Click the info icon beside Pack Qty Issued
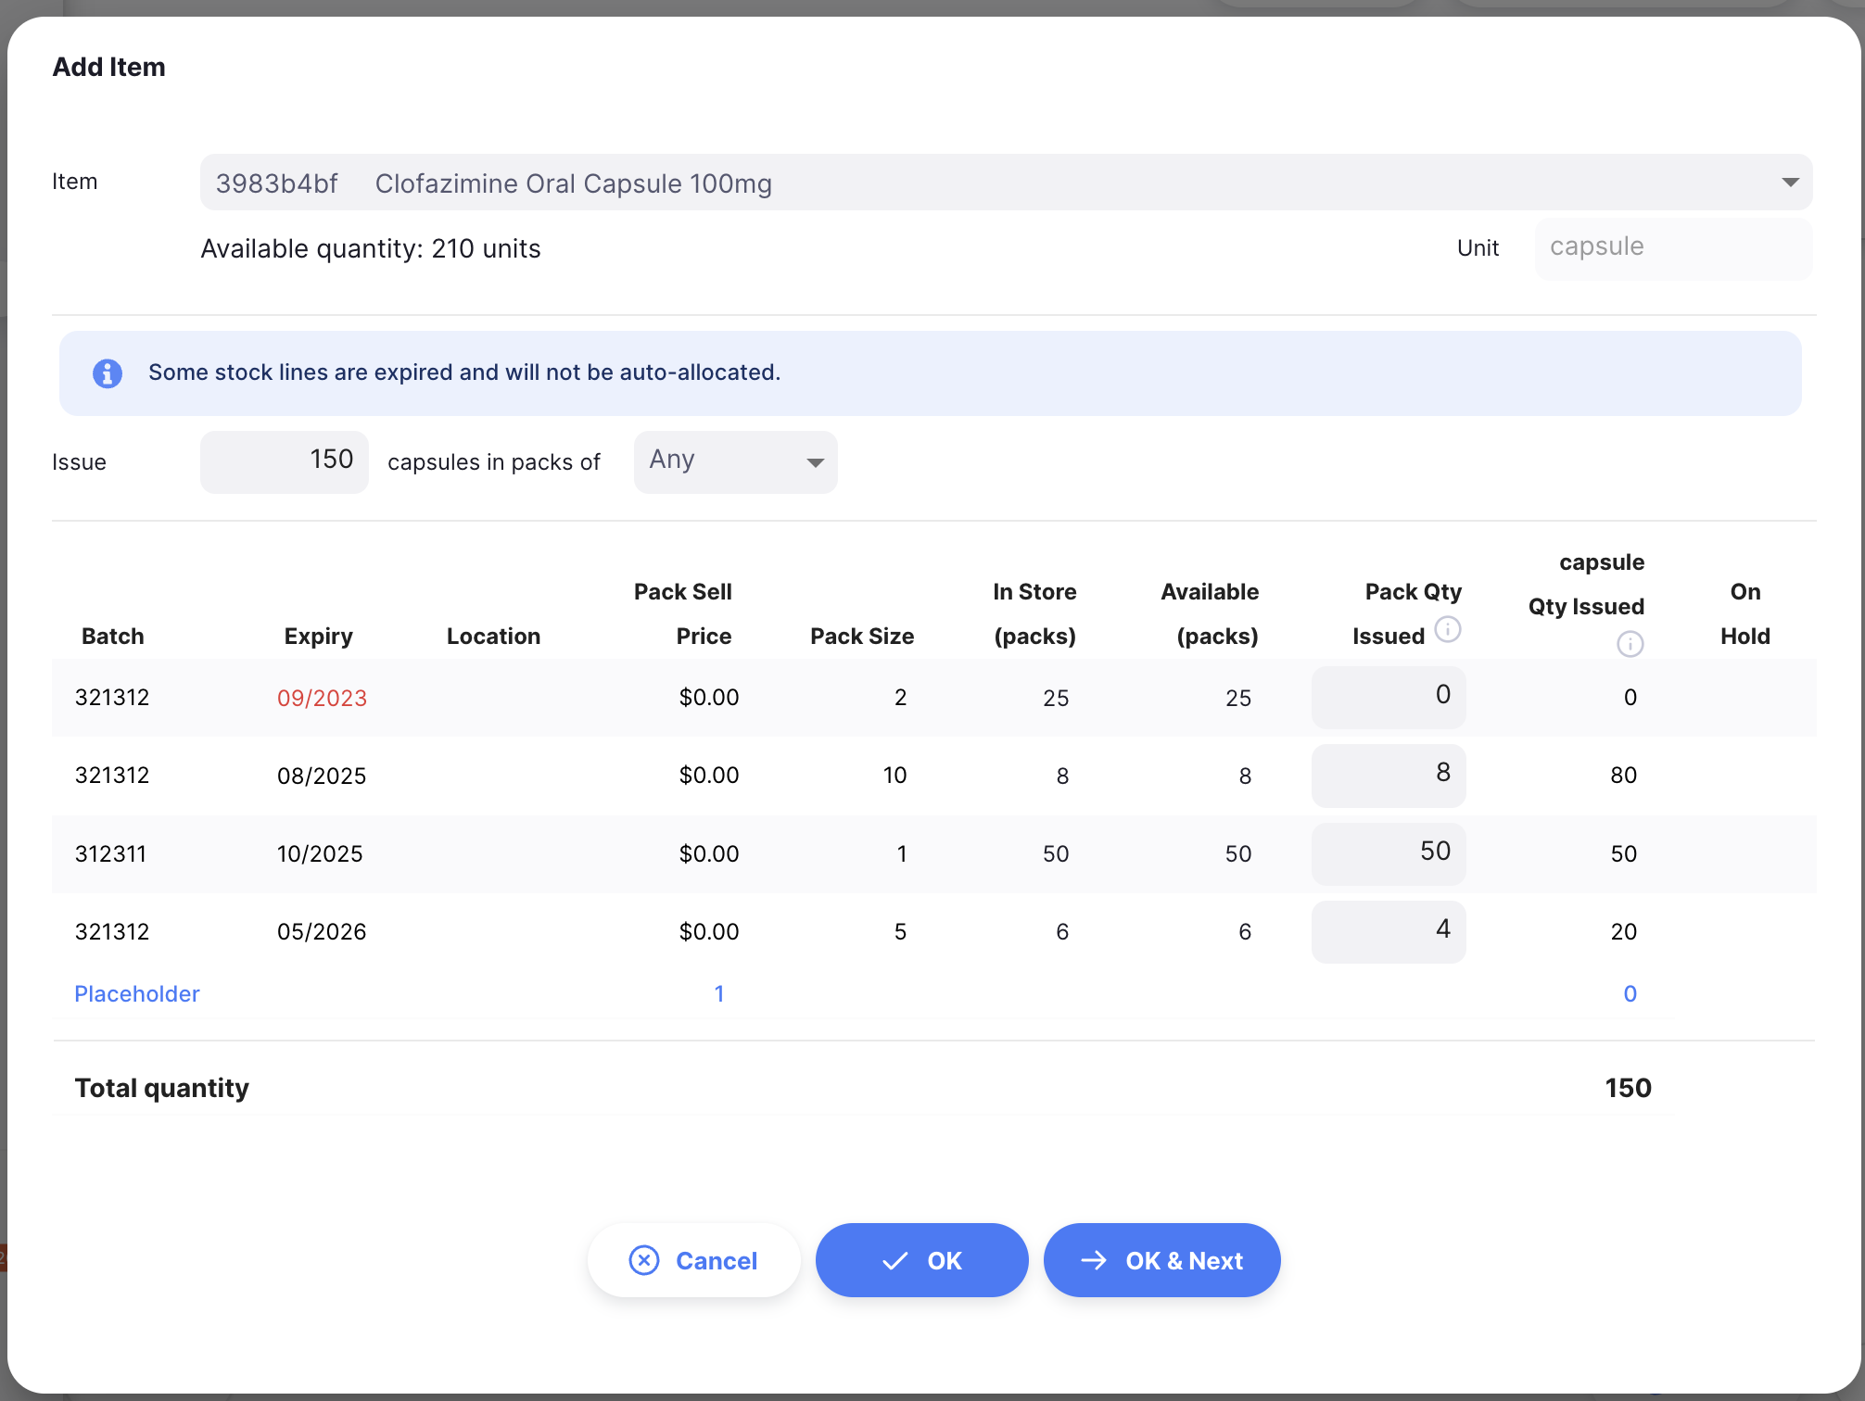Screen dimensions: 1865x1401 tap(1448, 630)
